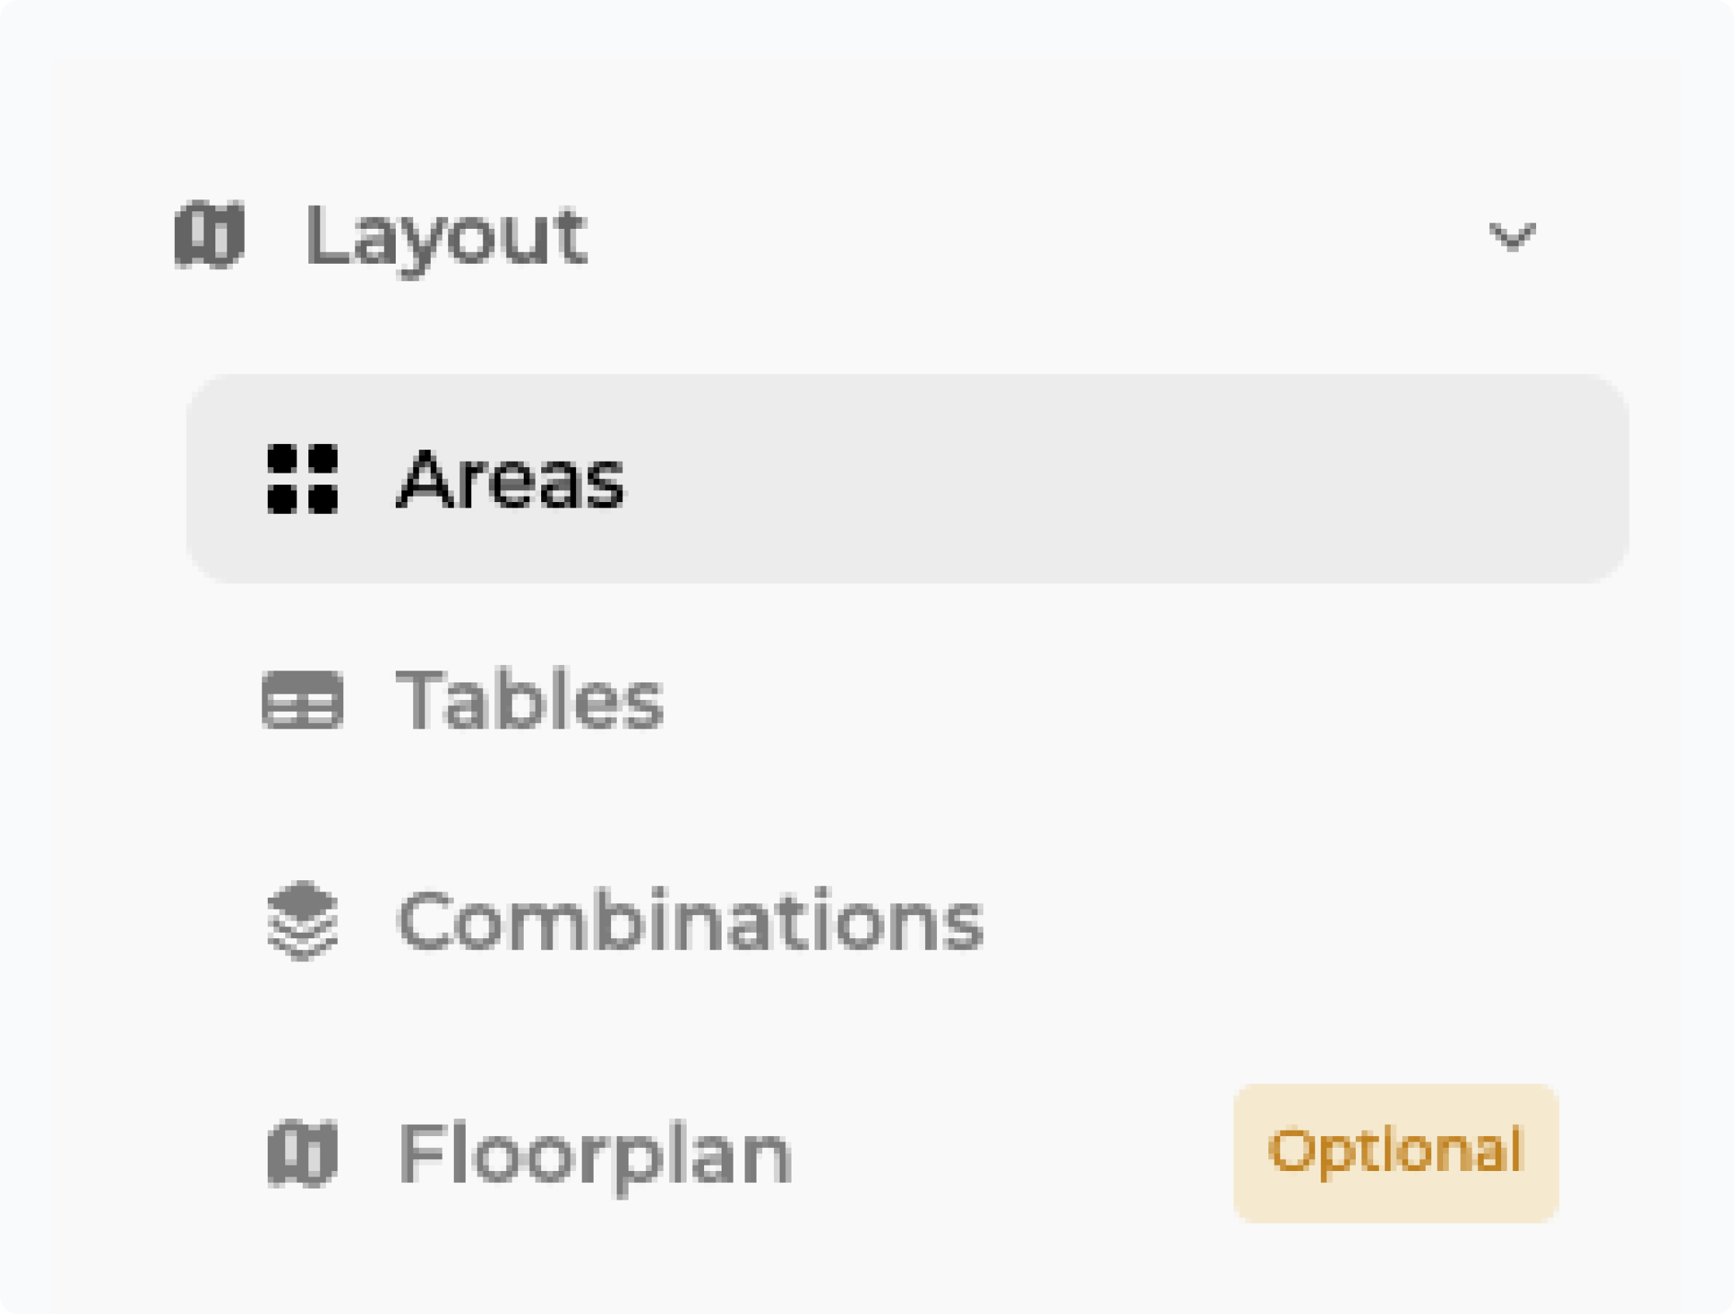Image resolution: width=1734 pixels, height=1314 pixels.
Task: Click the word Floorplan in the sidebar
Action: [x=594, y=1153]
